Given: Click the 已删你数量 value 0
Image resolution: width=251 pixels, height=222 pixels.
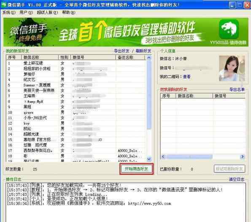Looking at the screenshot, I should 192,169.
